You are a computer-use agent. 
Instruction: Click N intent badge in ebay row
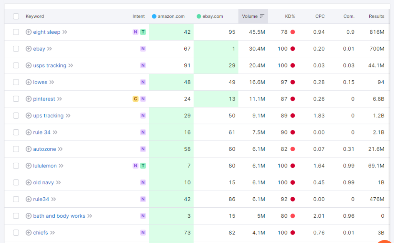point(143,49)
